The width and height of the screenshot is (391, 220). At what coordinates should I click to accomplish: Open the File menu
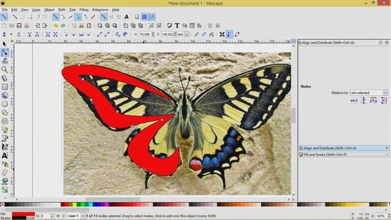[x=5, y=10]
